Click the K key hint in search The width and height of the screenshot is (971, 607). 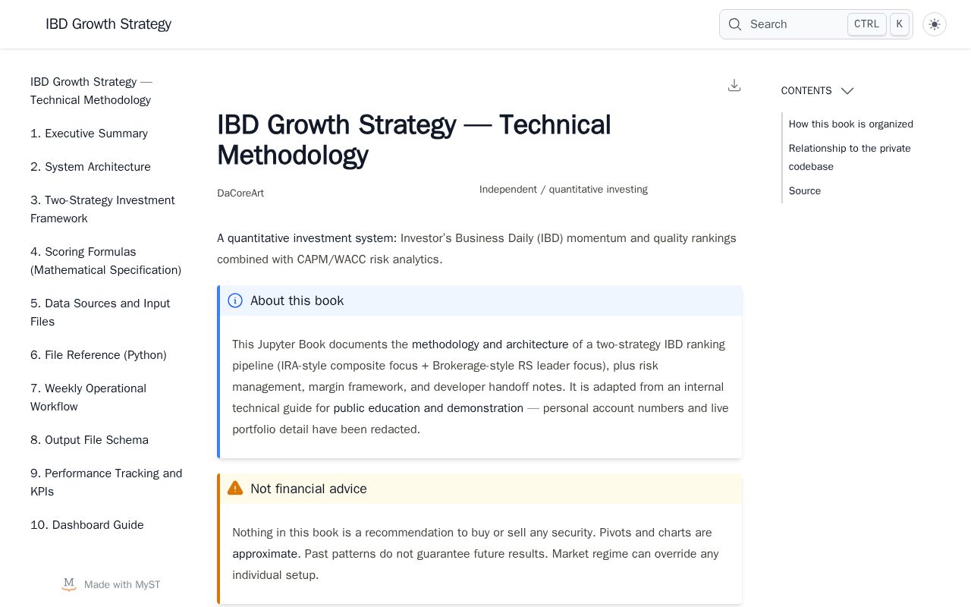pyautogui.click(x=900, y=24)
